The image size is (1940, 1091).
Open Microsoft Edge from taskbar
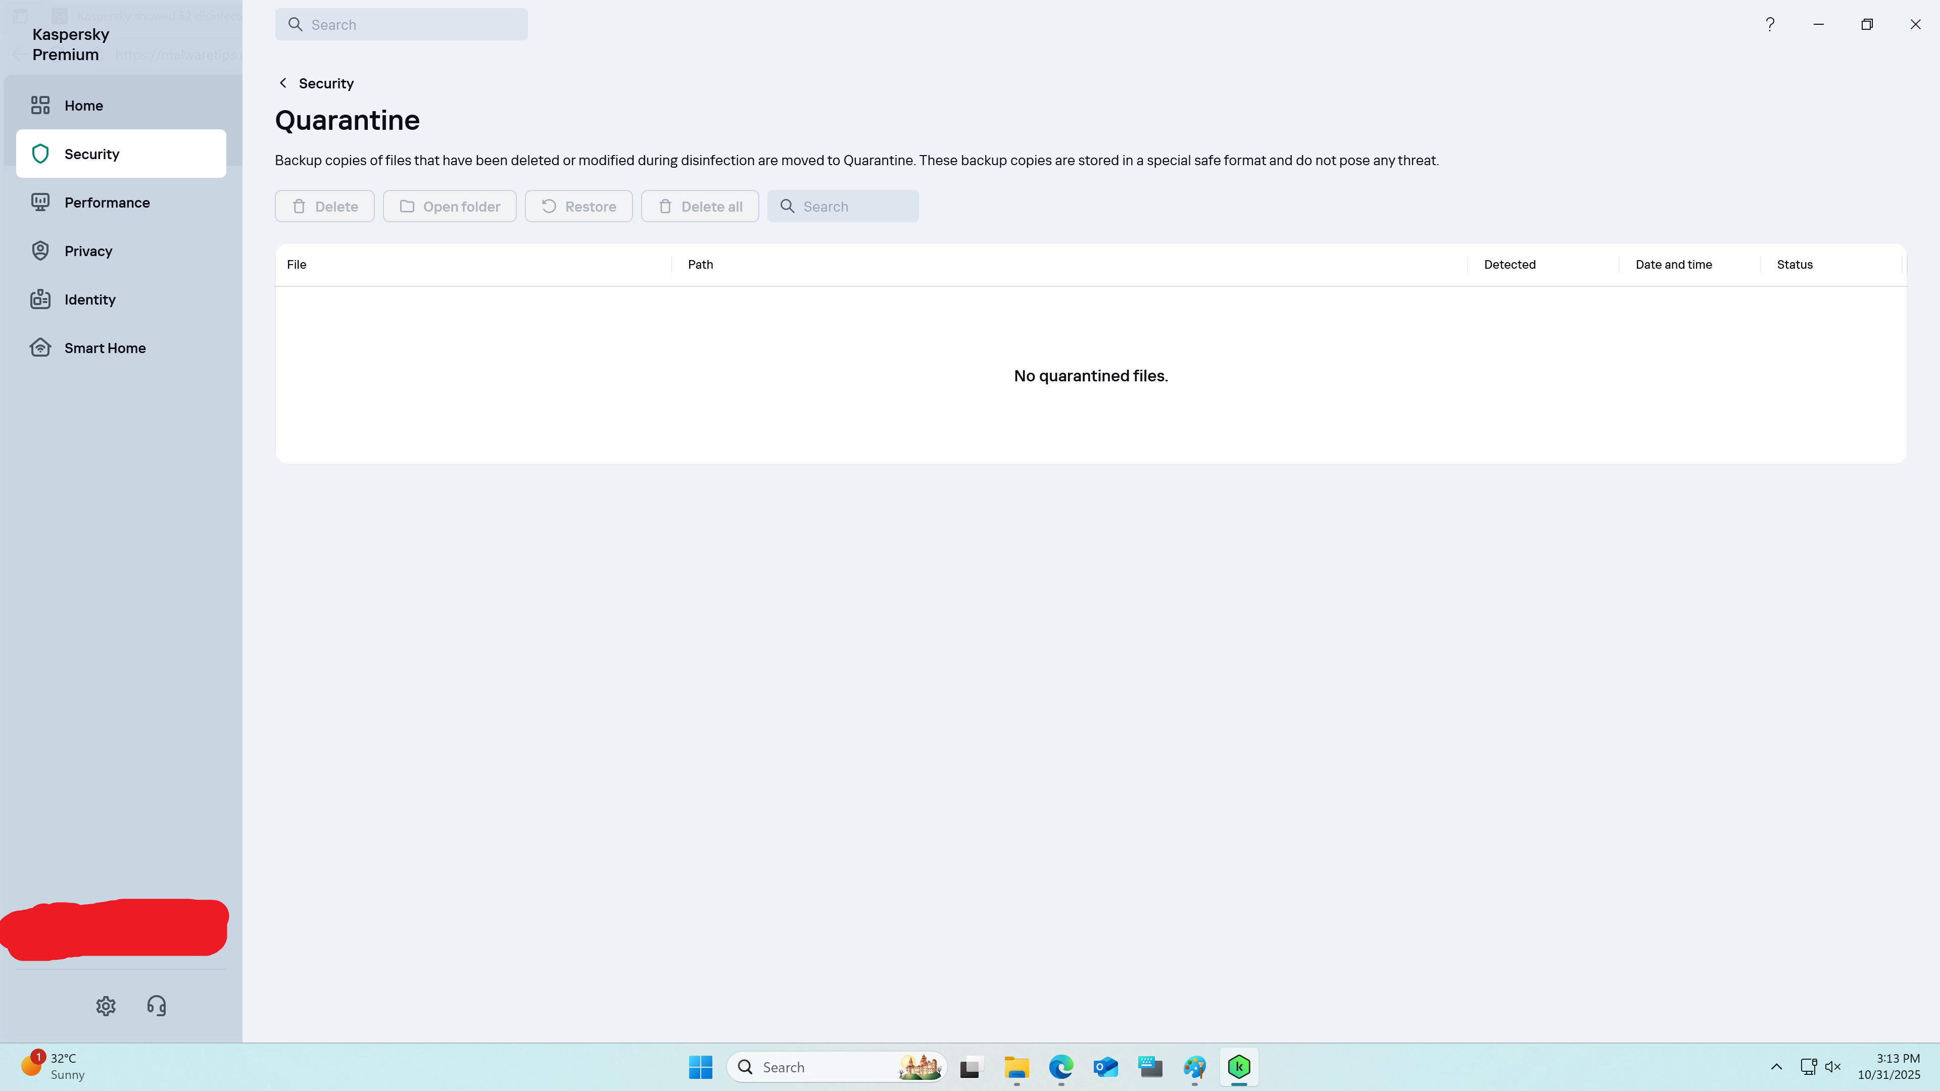click(1061, 1067)
